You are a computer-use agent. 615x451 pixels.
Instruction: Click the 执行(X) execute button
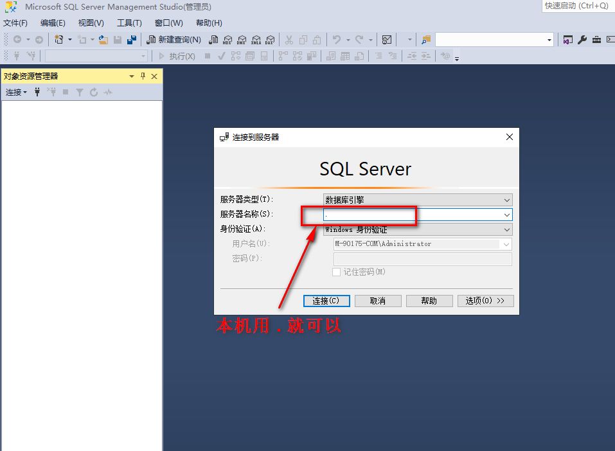tap(177, 57)
